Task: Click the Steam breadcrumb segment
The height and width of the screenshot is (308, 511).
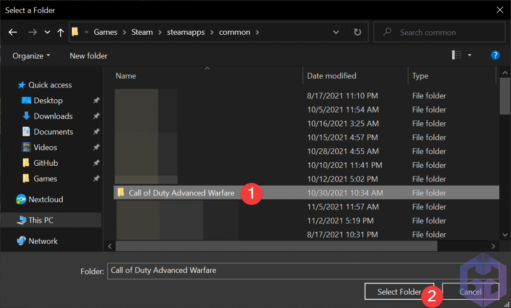Action: [x=142, y=32]
